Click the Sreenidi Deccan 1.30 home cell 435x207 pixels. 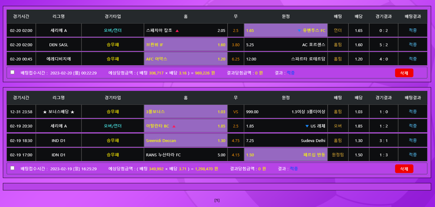coord(186,141)
